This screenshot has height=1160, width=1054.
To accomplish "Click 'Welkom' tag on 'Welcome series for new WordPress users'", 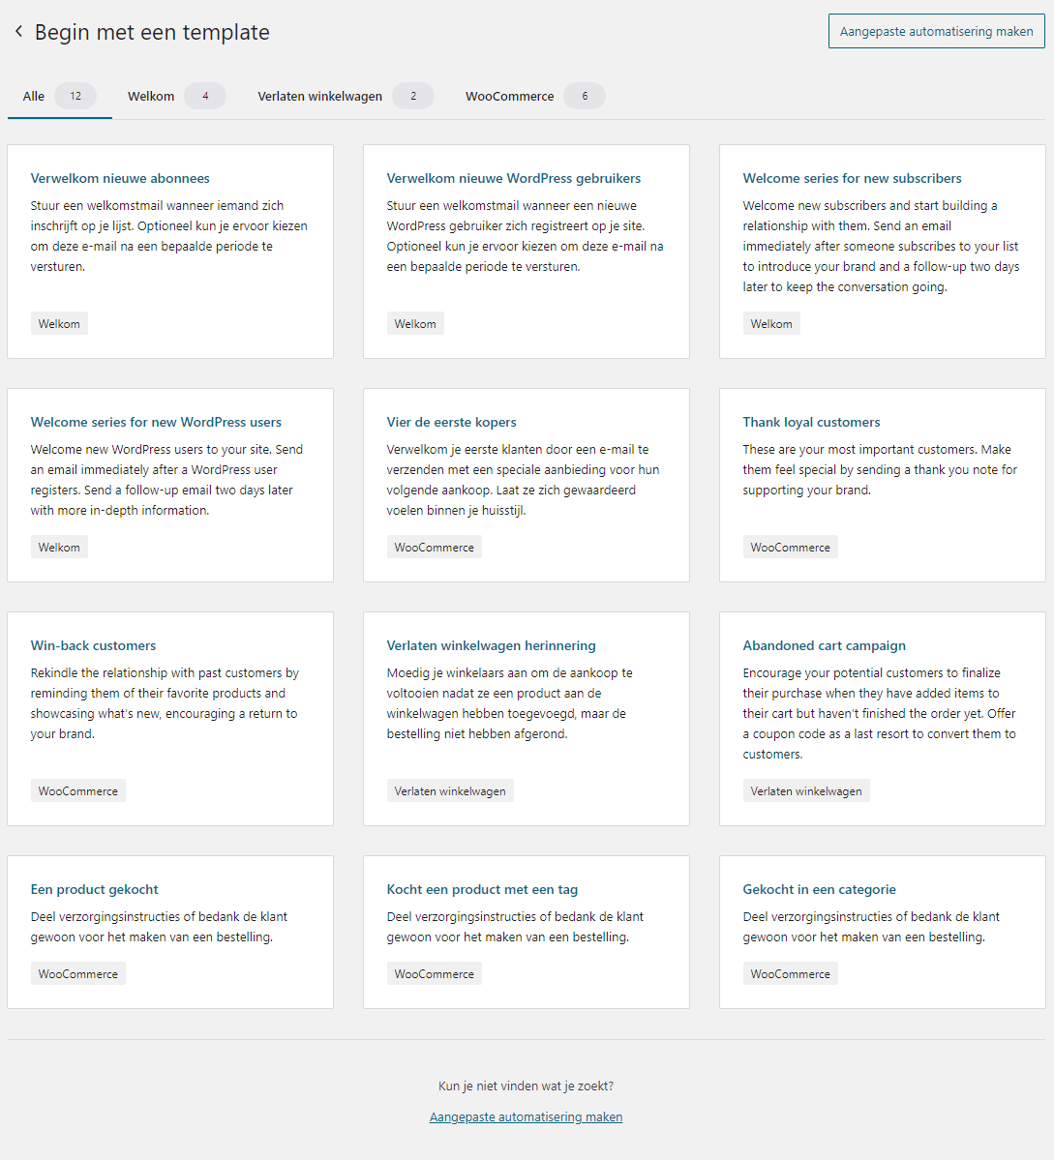I will 59,548.
